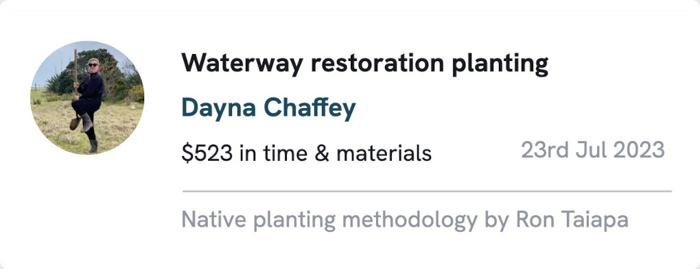700x269 pixels.
Task: Click the word 'restoration' in the heading
Action: pos(377,64)
